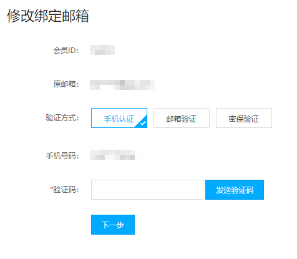This screenshot has width=297, height=259.
Task: Click the 修改绑定邮箱 page heading
Action: pyautogui.click(x=48, y=16)
